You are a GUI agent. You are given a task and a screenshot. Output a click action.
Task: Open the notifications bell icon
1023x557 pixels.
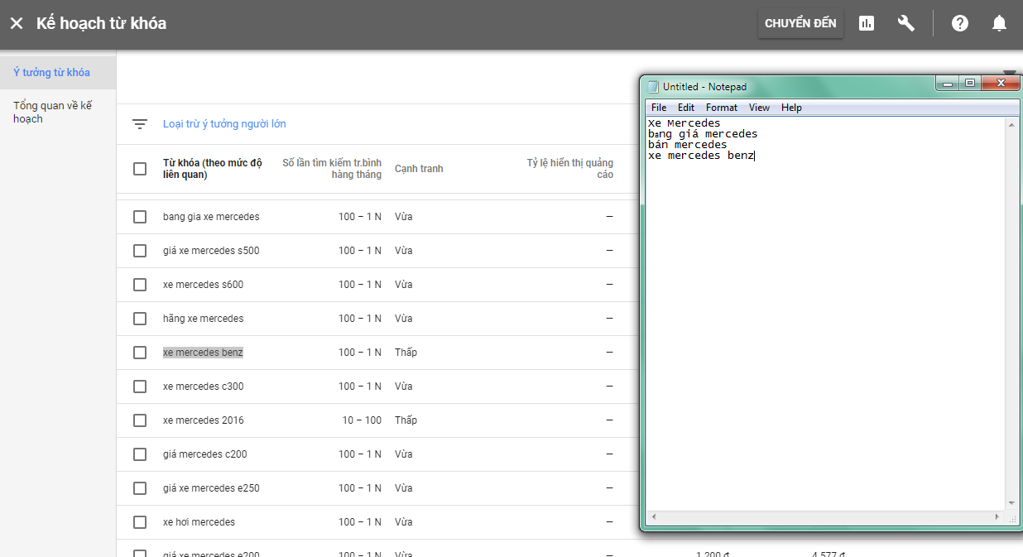pos(1000,23)
